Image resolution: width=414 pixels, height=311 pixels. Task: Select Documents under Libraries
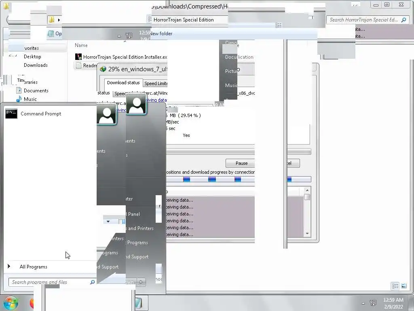pyautogui.click(x=36, y=90)
